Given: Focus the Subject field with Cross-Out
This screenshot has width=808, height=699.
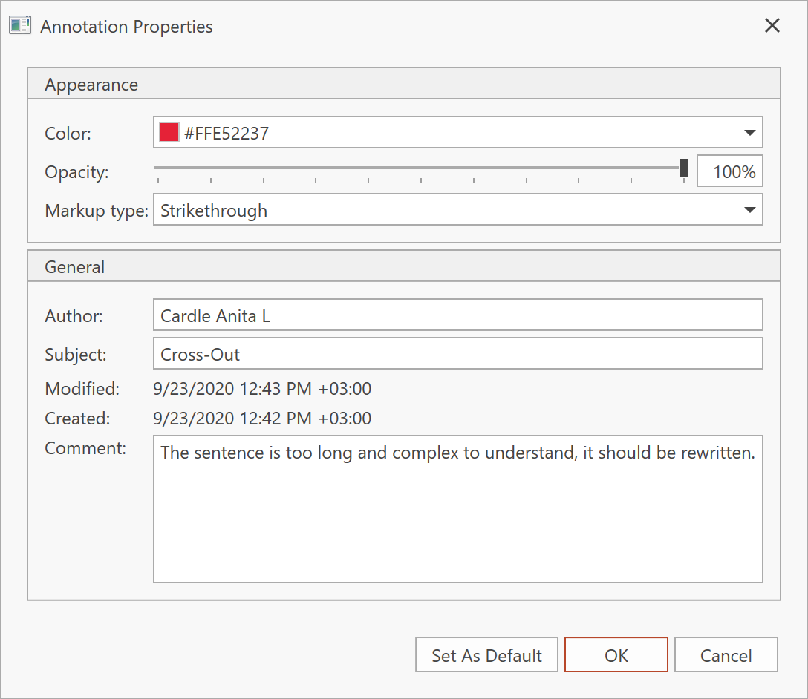Looking at the screenshot, I should coord(457,355).
